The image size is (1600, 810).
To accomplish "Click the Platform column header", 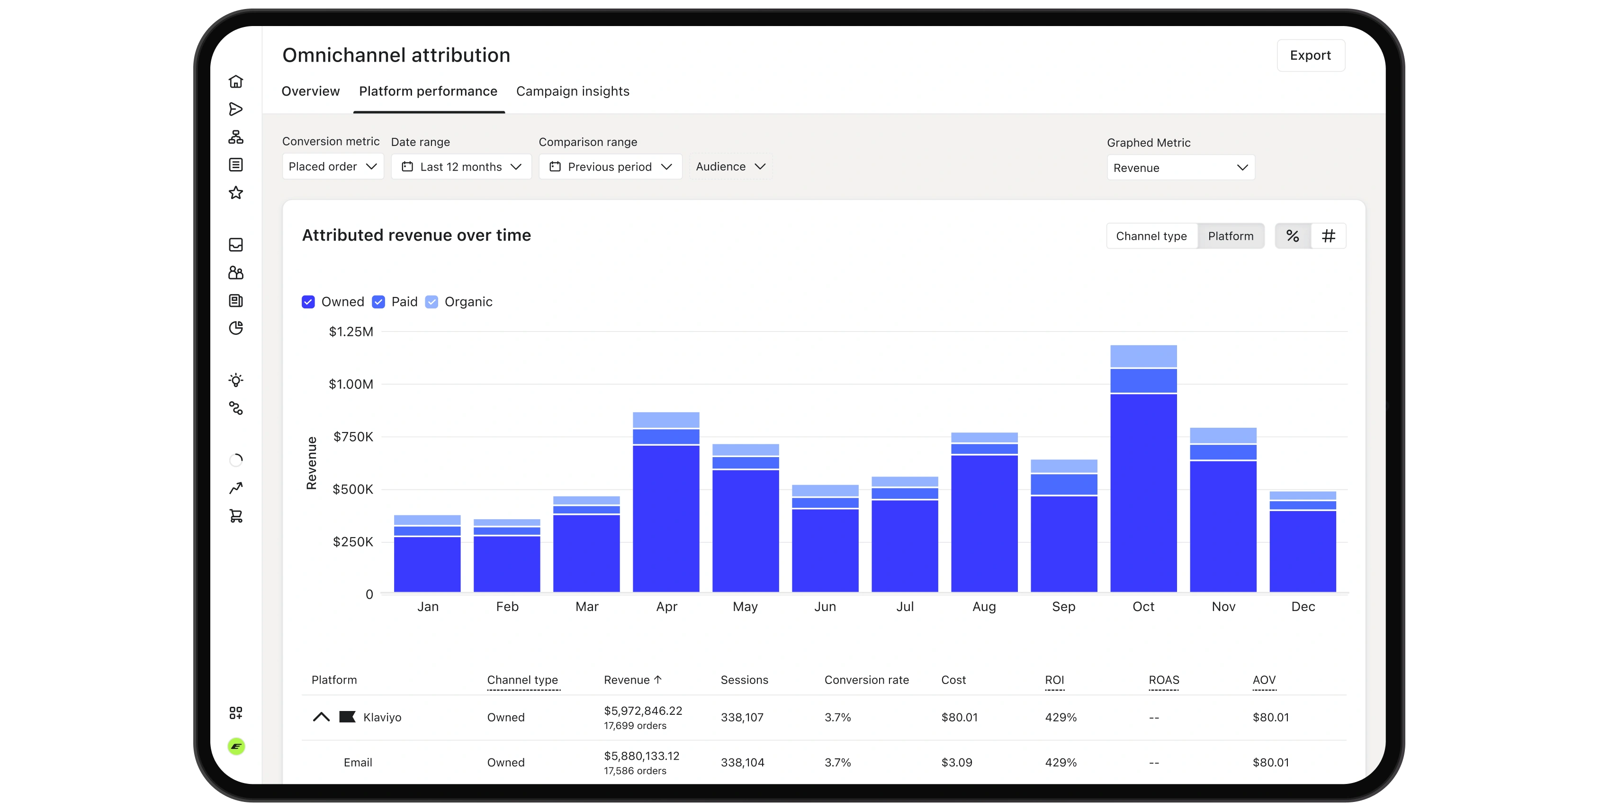I will 334,680.
